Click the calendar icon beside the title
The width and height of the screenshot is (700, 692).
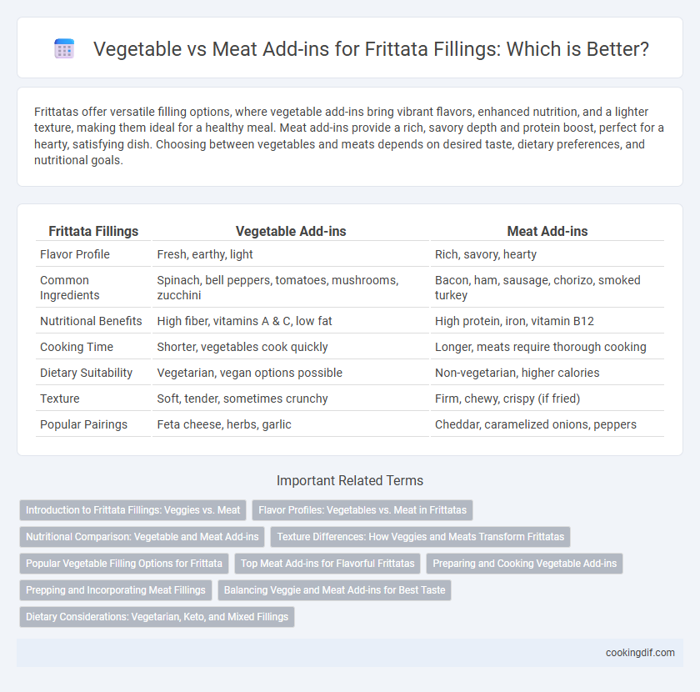(64, 48)
